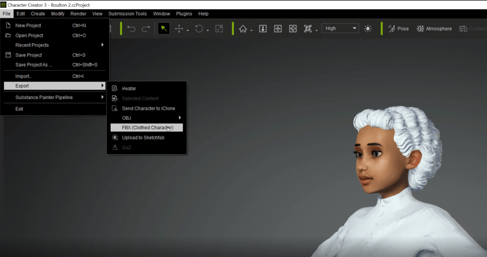Open the File menu
The width and height of the screenshot is (487, 257).
[7, 14]
